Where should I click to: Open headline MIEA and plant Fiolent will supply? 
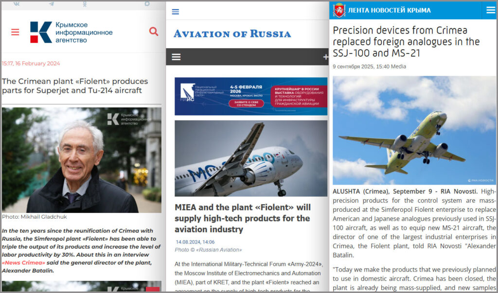[243, 218]
